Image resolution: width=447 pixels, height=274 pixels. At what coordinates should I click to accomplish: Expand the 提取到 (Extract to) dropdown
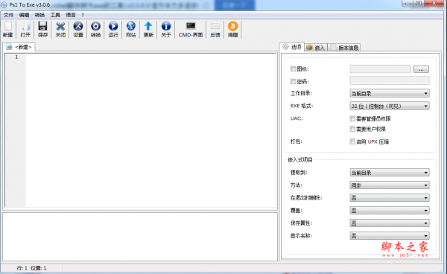[x=390, y=173]
